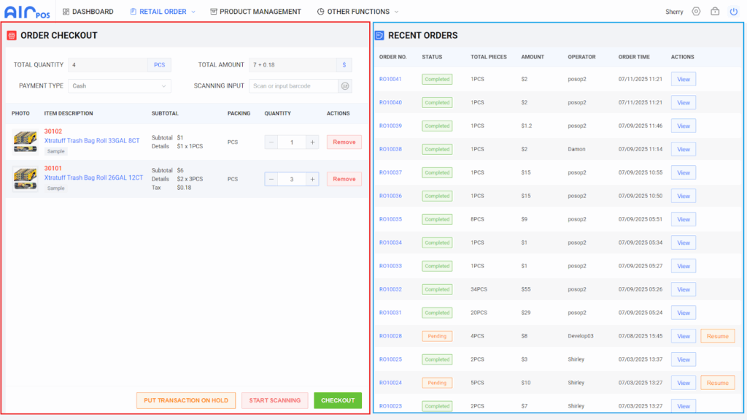
Task: Click the Scanning Input barcode field
Action: [x=293, y=86]
